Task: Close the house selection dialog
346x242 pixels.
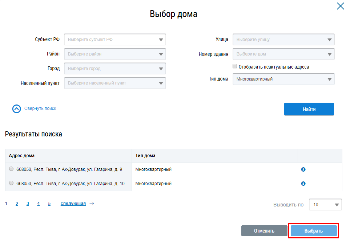Action: tap(340, 5)
